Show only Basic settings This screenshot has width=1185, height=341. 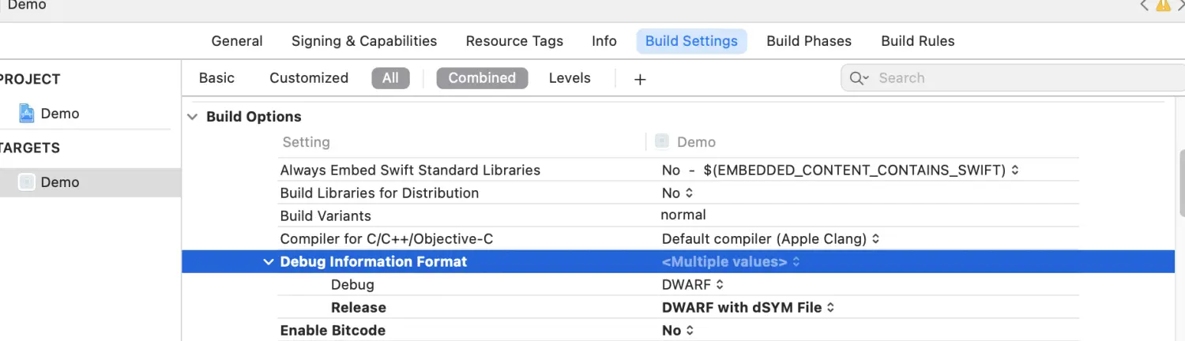tap(216, 78)
